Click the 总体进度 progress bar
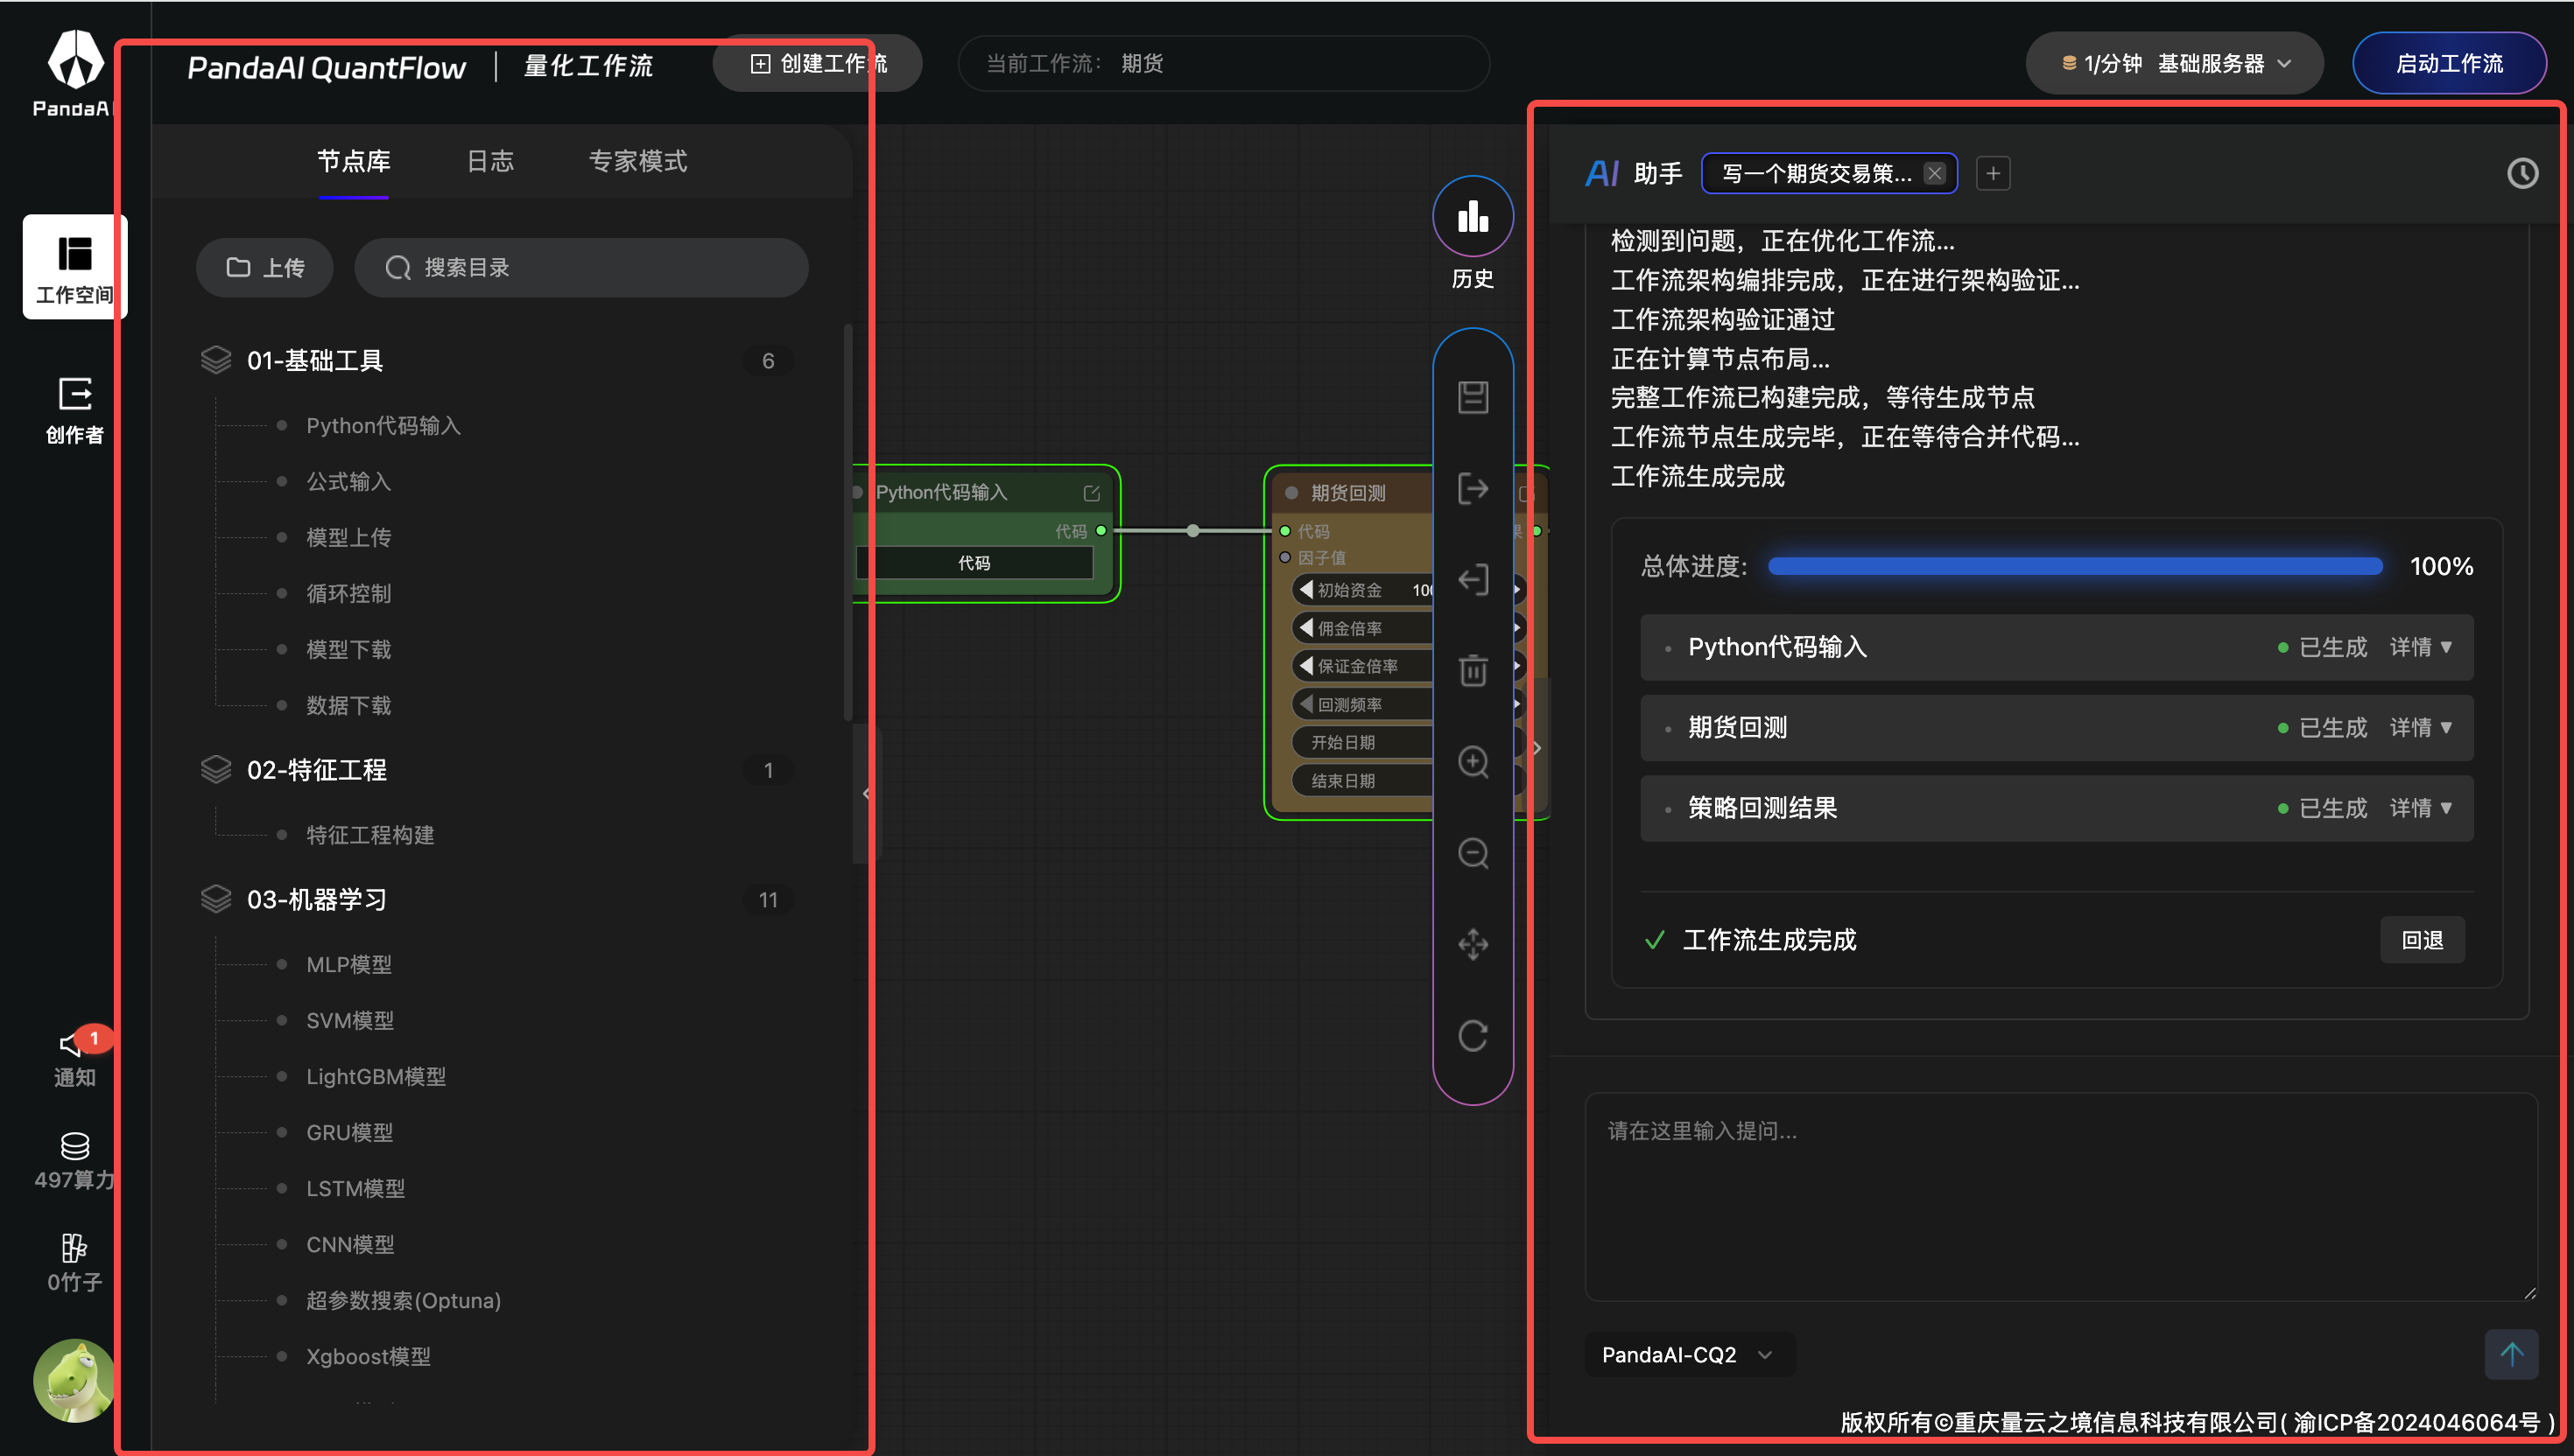 click(x=2075, y=566)
